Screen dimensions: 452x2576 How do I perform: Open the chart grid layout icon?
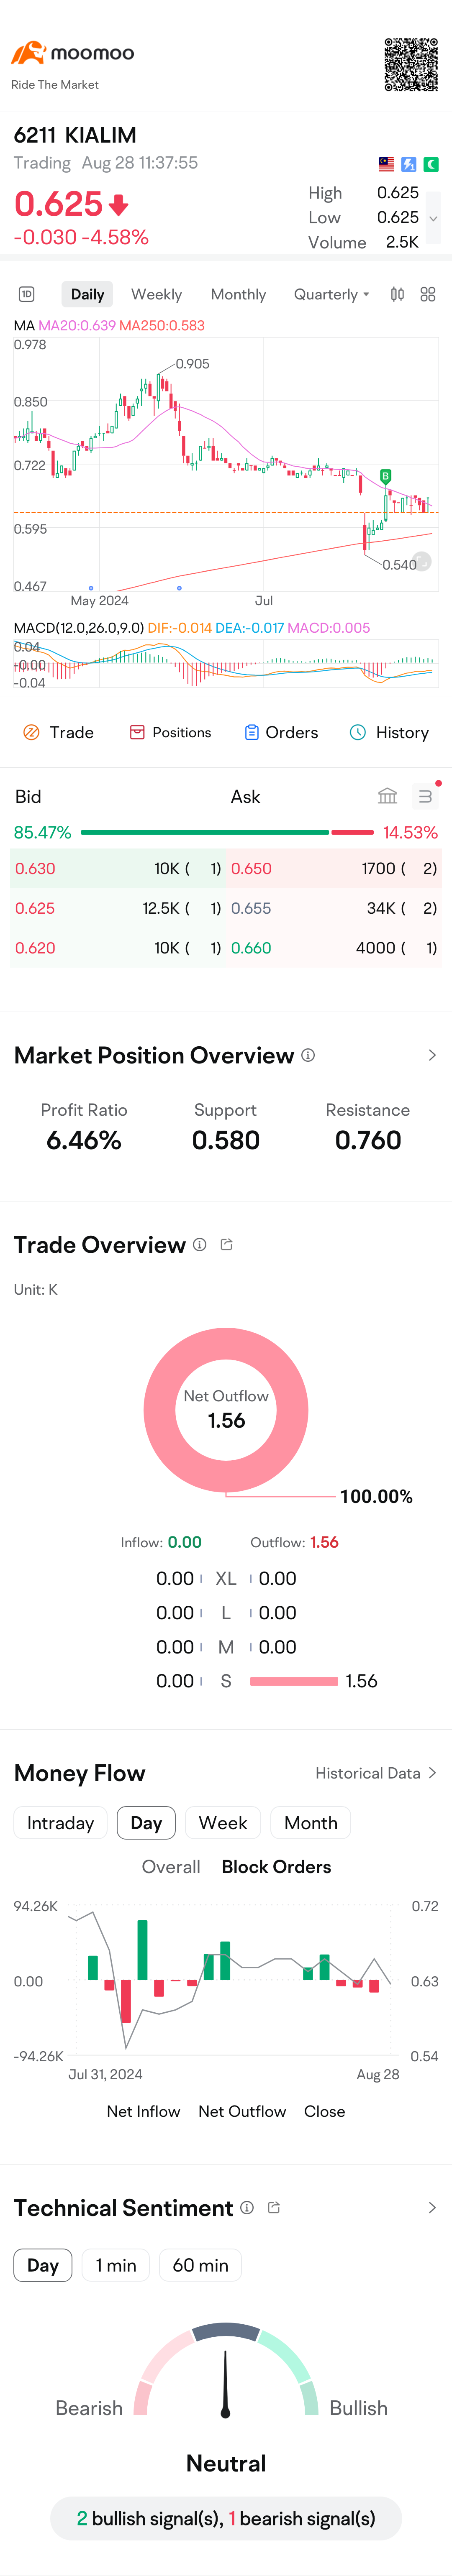(x=428, y=294)
